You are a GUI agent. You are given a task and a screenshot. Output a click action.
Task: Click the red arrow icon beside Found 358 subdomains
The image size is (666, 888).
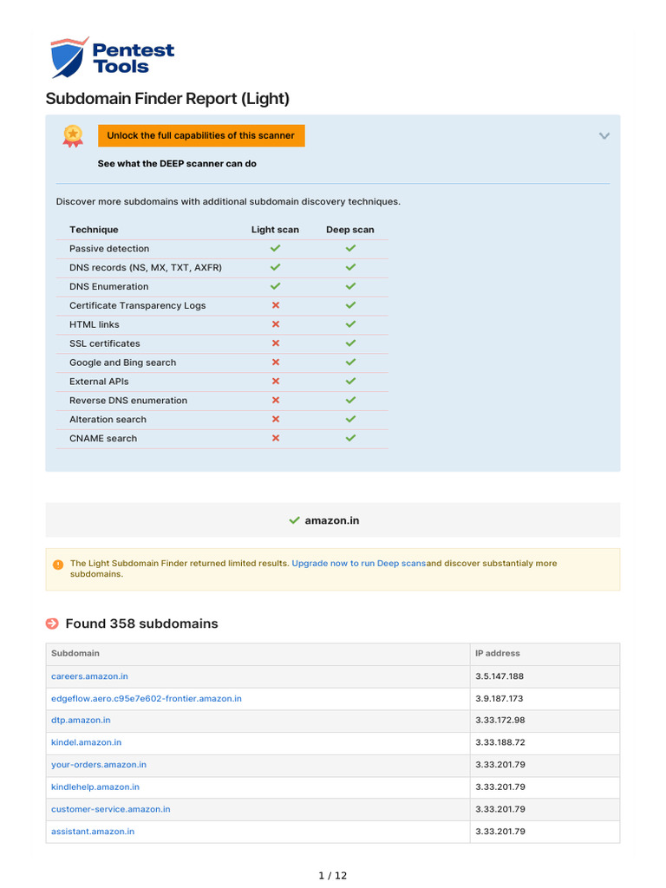pos(52,624)
